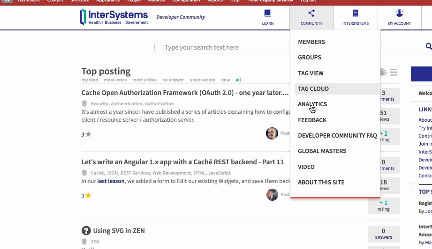The width and height of the screenshot is (432, 249).
Task: Select Members in Community dropdown
Action: pos(311,42)
